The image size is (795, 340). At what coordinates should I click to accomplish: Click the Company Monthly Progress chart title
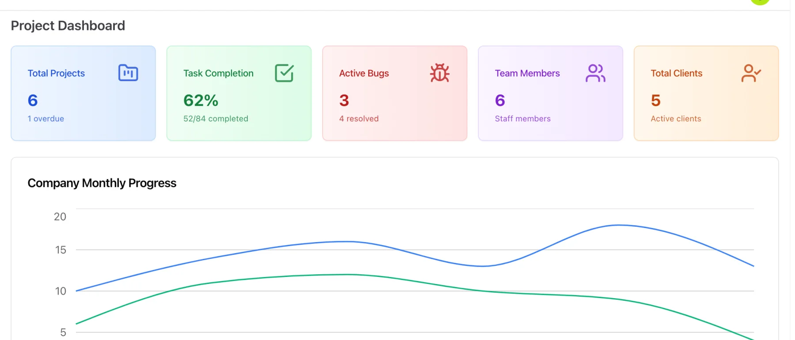102,183
